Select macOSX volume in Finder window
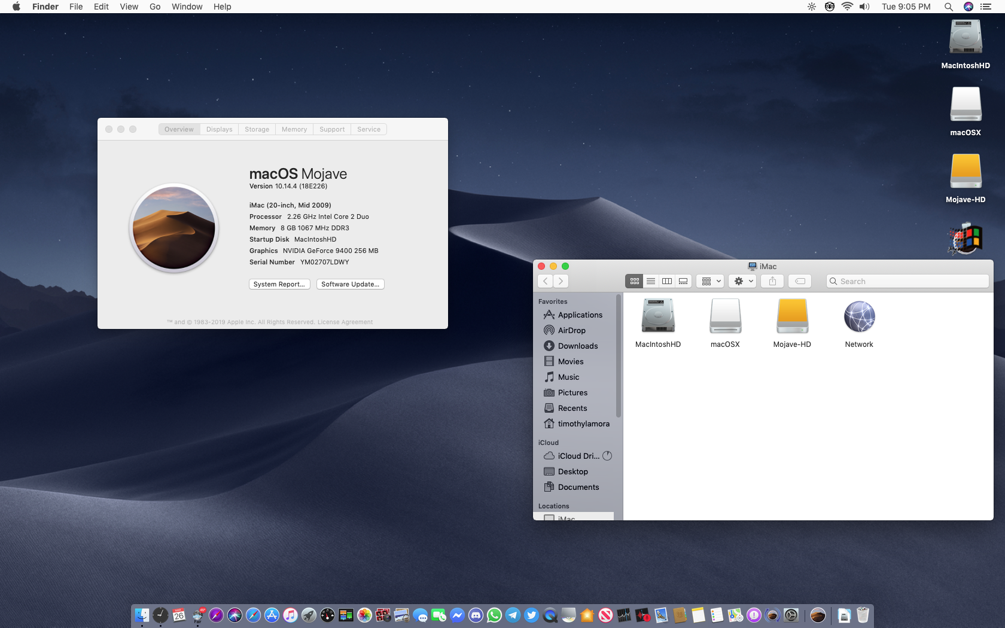1005x628 pixels. pos(725,323)
